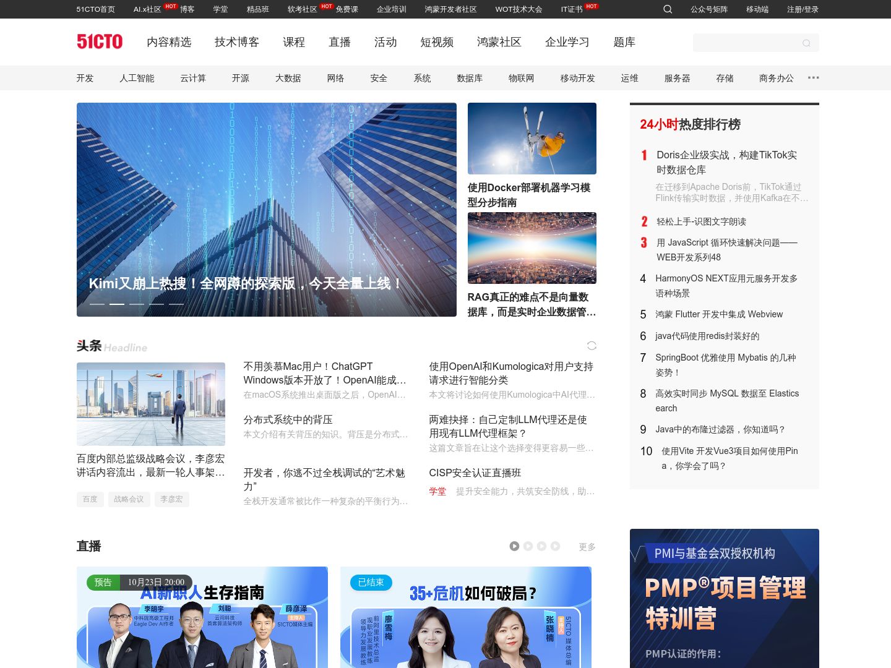The image size is (891, 668).
Task: Open ranked #1 Doris企业级实战 article
Action: 726,162
